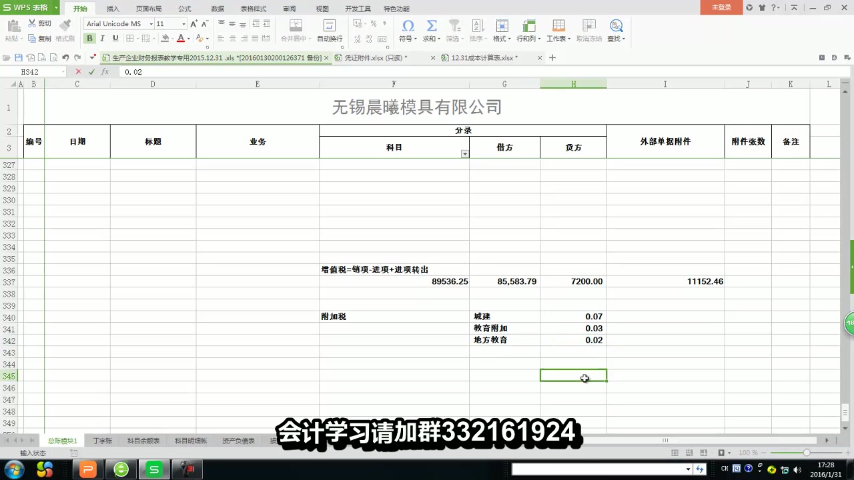Click the 未登录 login button
Viewport: 854px width, 480px height.
pos(721,7)
